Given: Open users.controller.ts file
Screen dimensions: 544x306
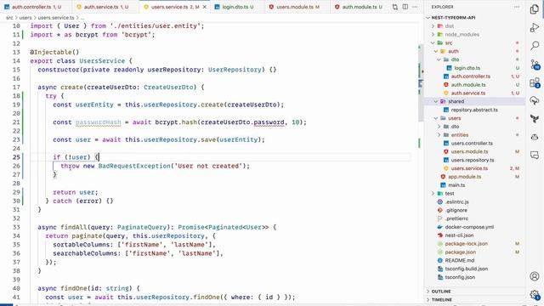Looking at the screenshot, I should pos(472,144).
